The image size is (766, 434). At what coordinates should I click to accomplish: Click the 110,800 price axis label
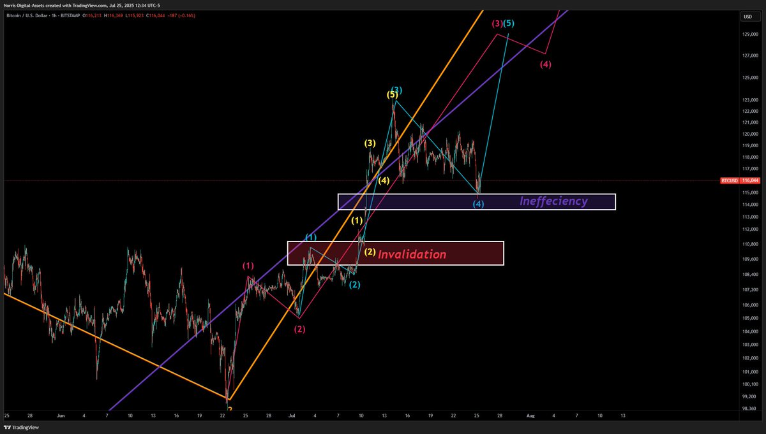750,244
